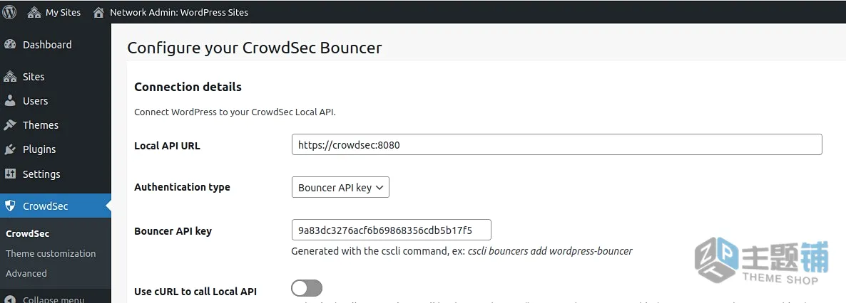This screenshot has width=846, height=303.
Task: Click the Bouncer API key label
Action: (173, 231)
